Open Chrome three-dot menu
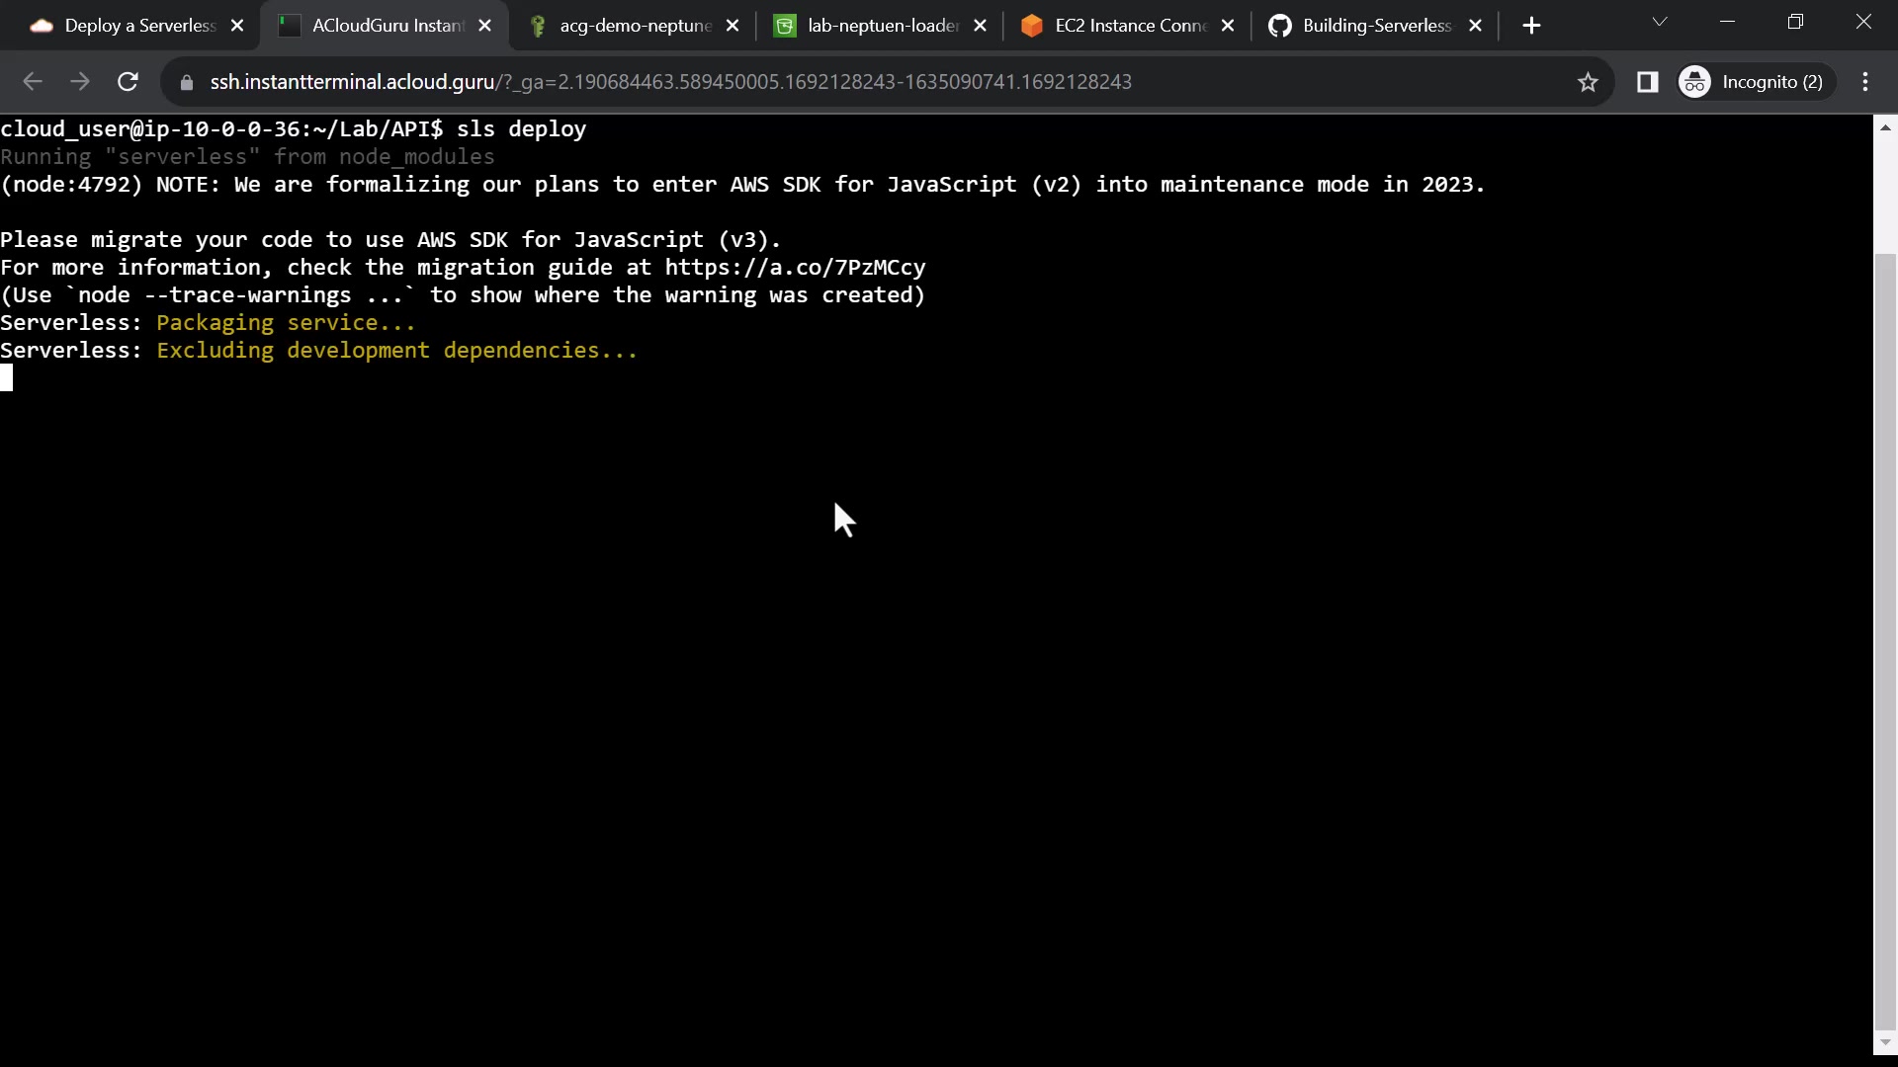This screenshot has height=1067, width=1898. pos(1865,82)
